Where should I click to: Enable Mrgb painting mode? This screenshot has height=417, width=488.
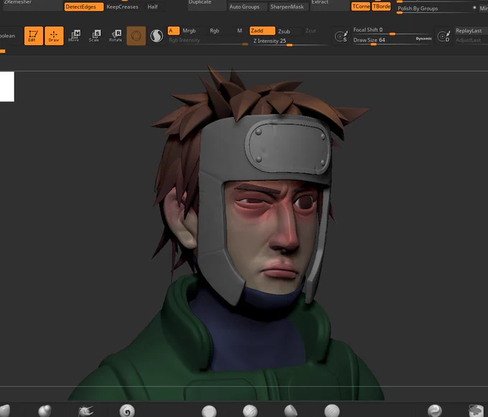click(189, 30)
